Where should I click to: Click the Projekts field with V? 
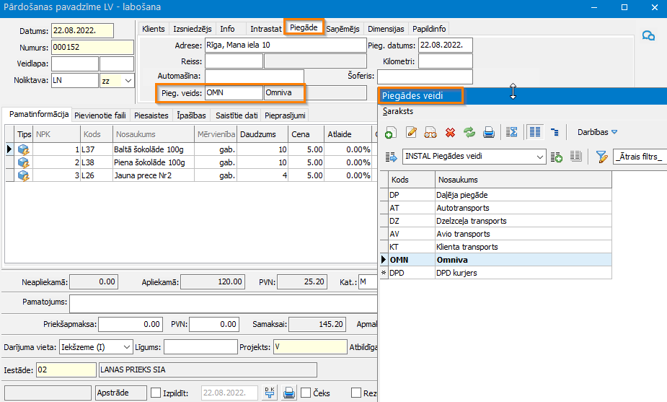click(x=310, y=347)
